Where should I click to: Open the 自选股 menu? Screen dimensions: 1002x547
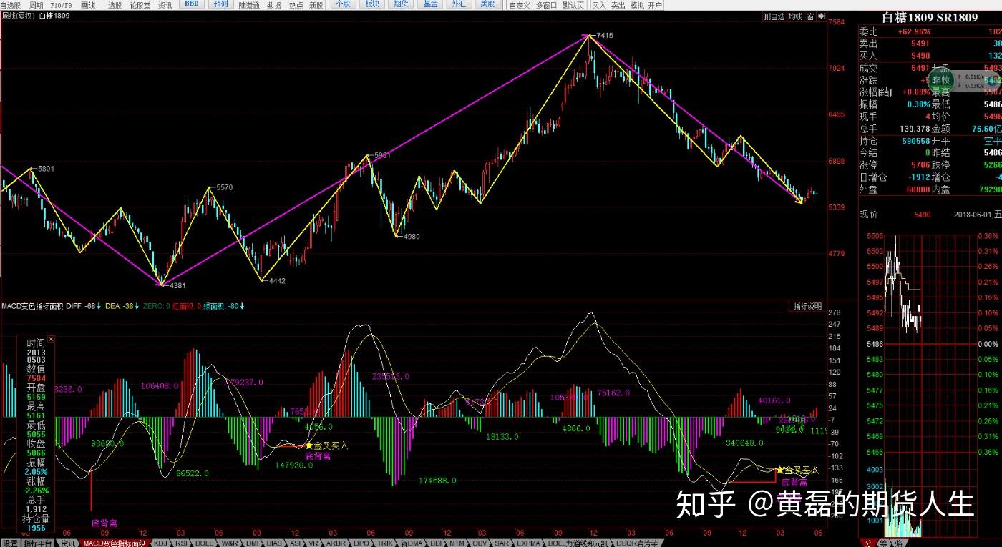click(10, 4)
